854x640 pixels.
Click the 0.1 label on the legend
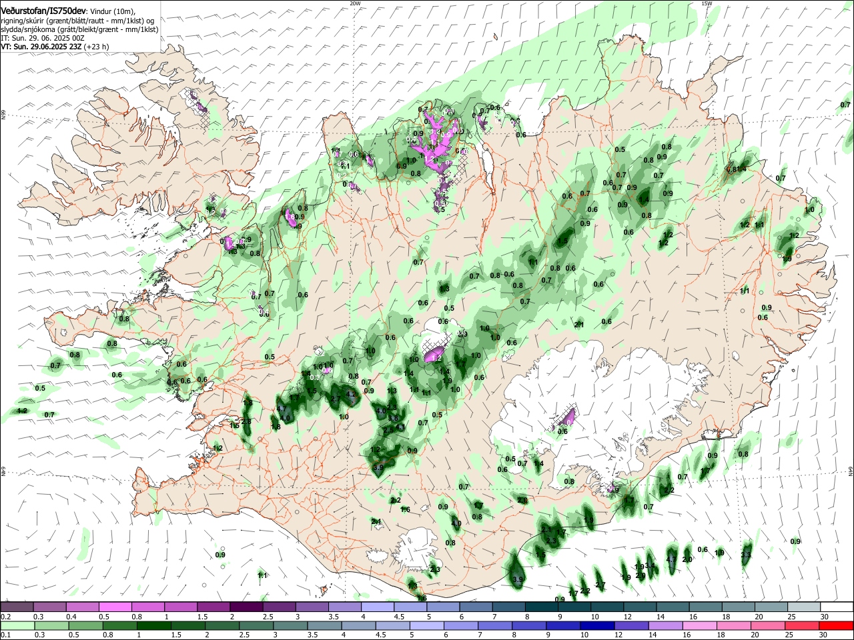click(6, 635)
